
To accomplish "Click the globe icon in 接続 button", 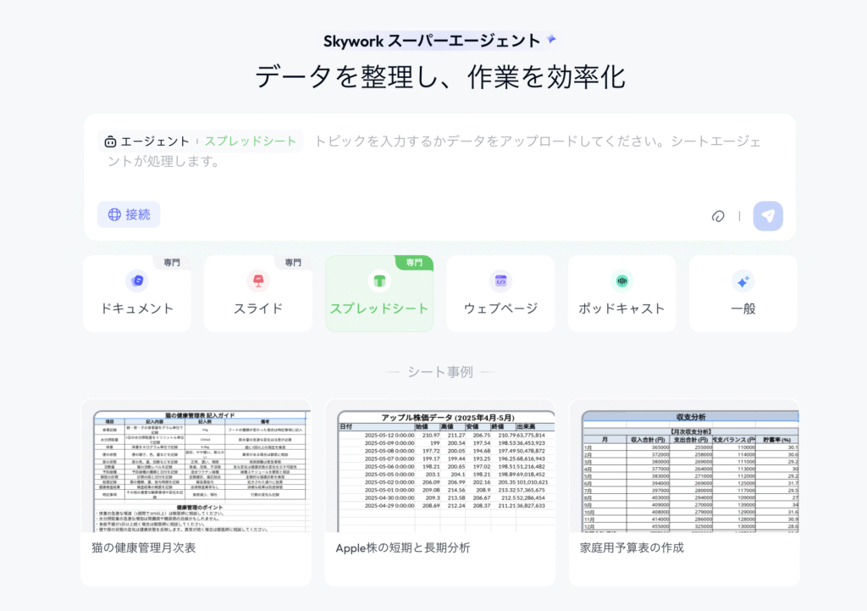I will tap(114, 214).
